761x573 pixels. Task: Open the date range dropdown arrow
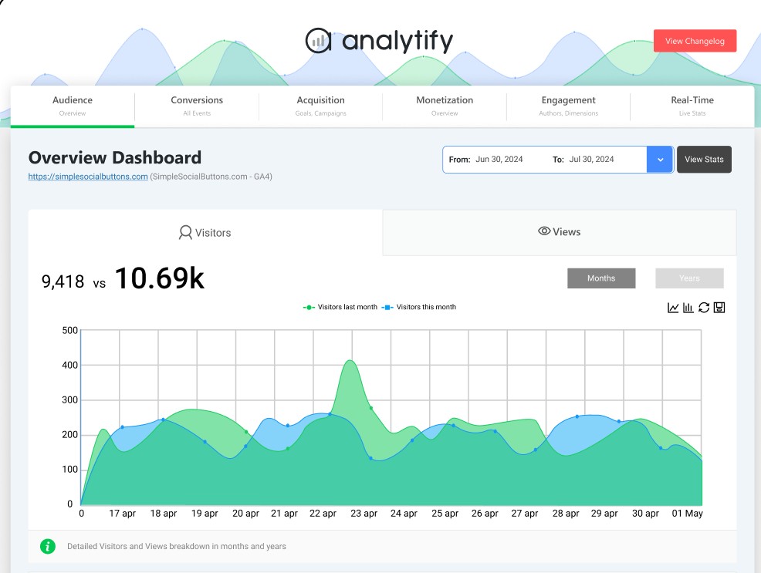point(660,160)
